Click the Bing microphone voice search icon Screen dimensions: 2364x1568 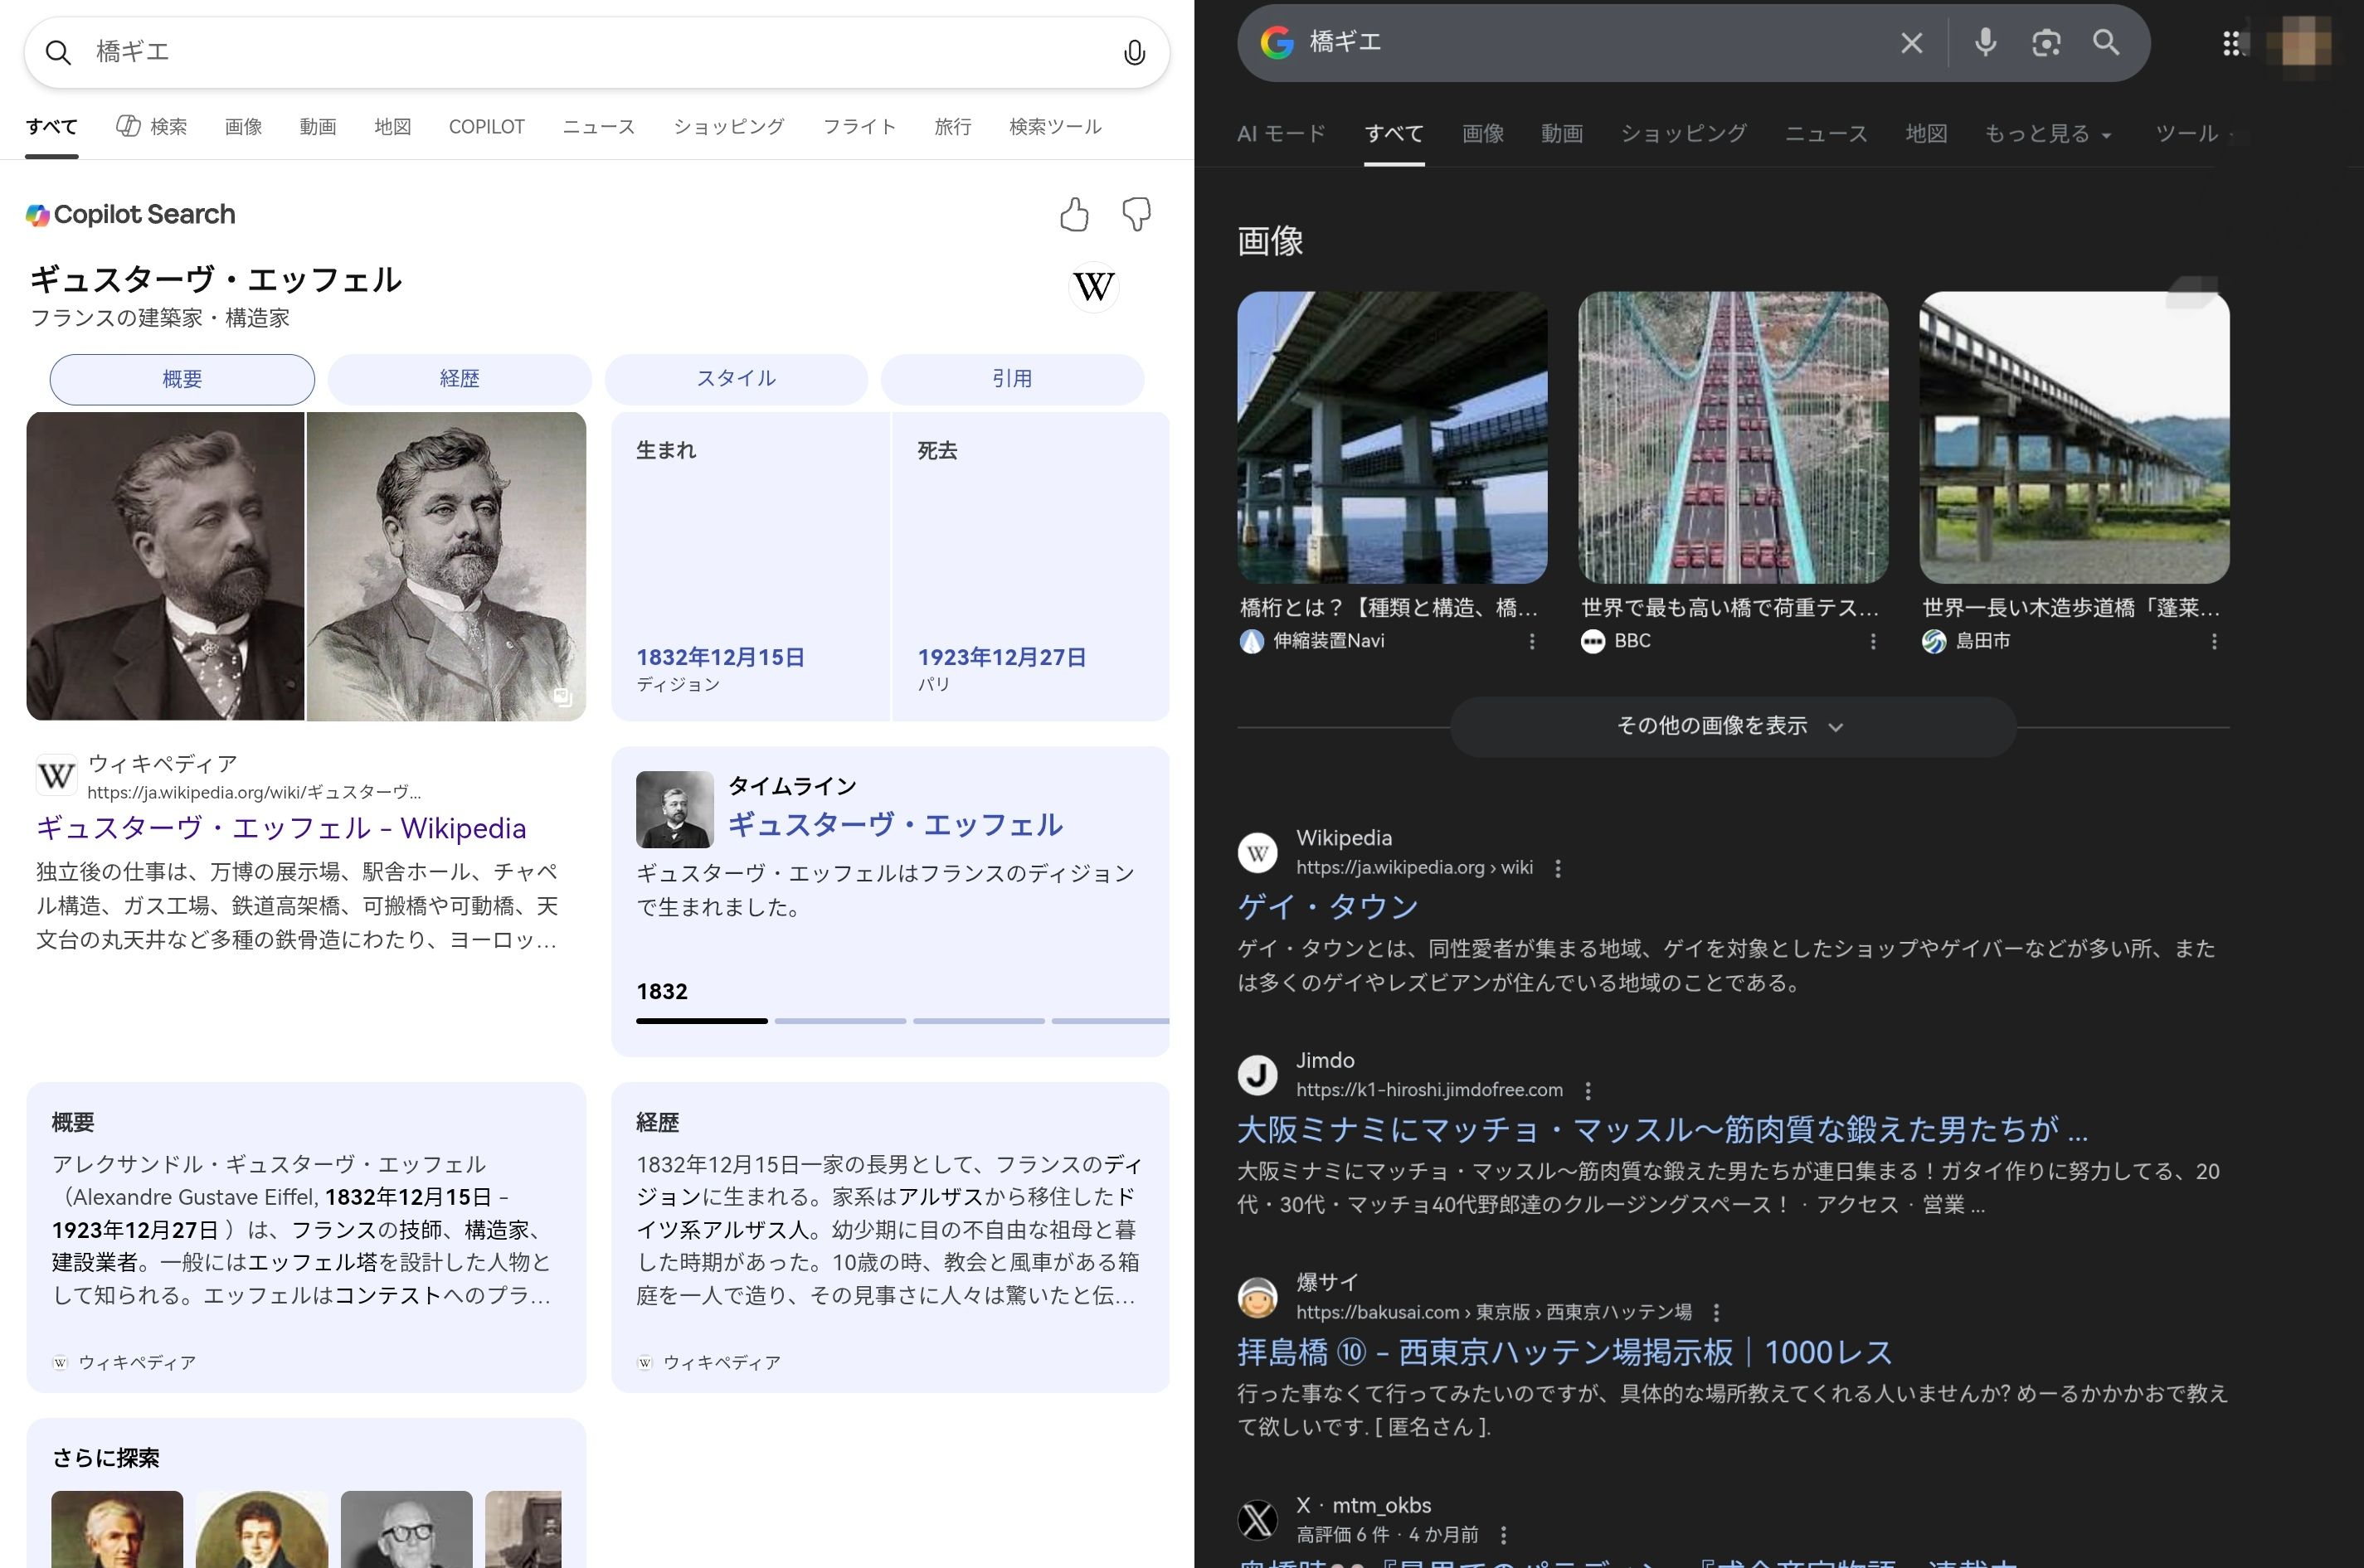[x=1134, y=52]
